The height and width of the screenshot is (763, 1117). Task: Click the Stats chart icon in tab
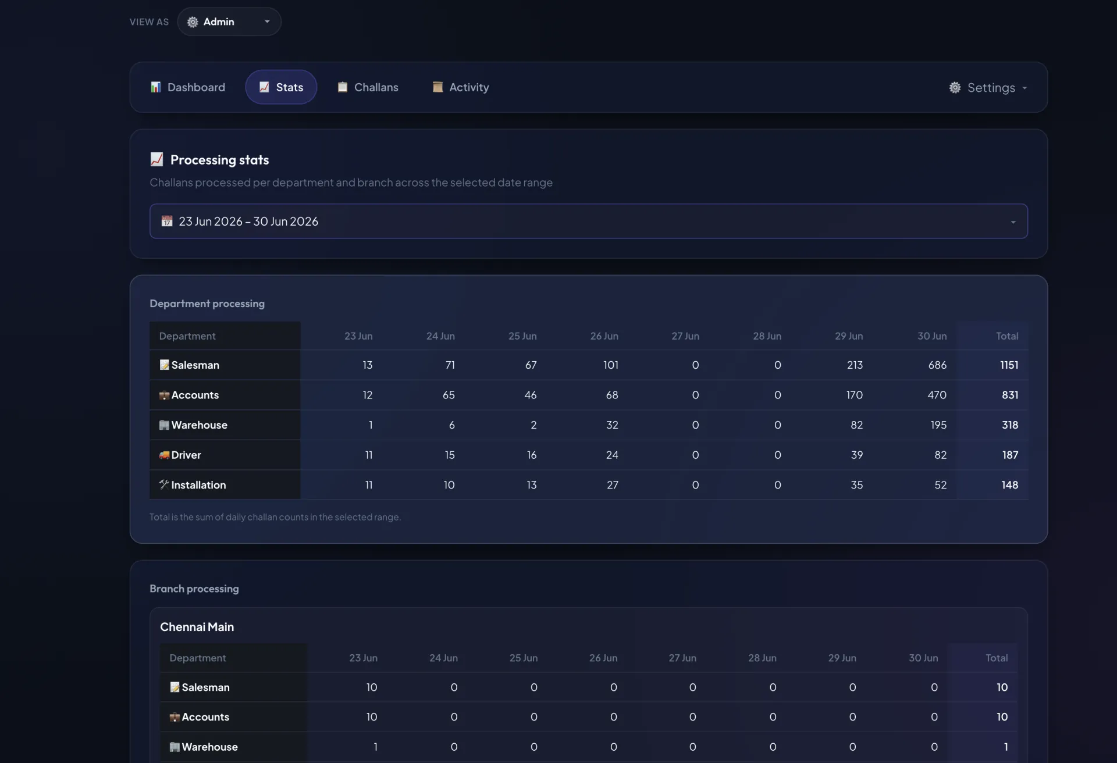264,87
